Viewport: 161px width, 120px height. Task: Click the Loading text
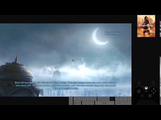(113, 33)
